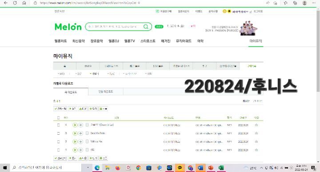
Task: Open KakaoTalk from the taskbar
Action: point(180,168)
